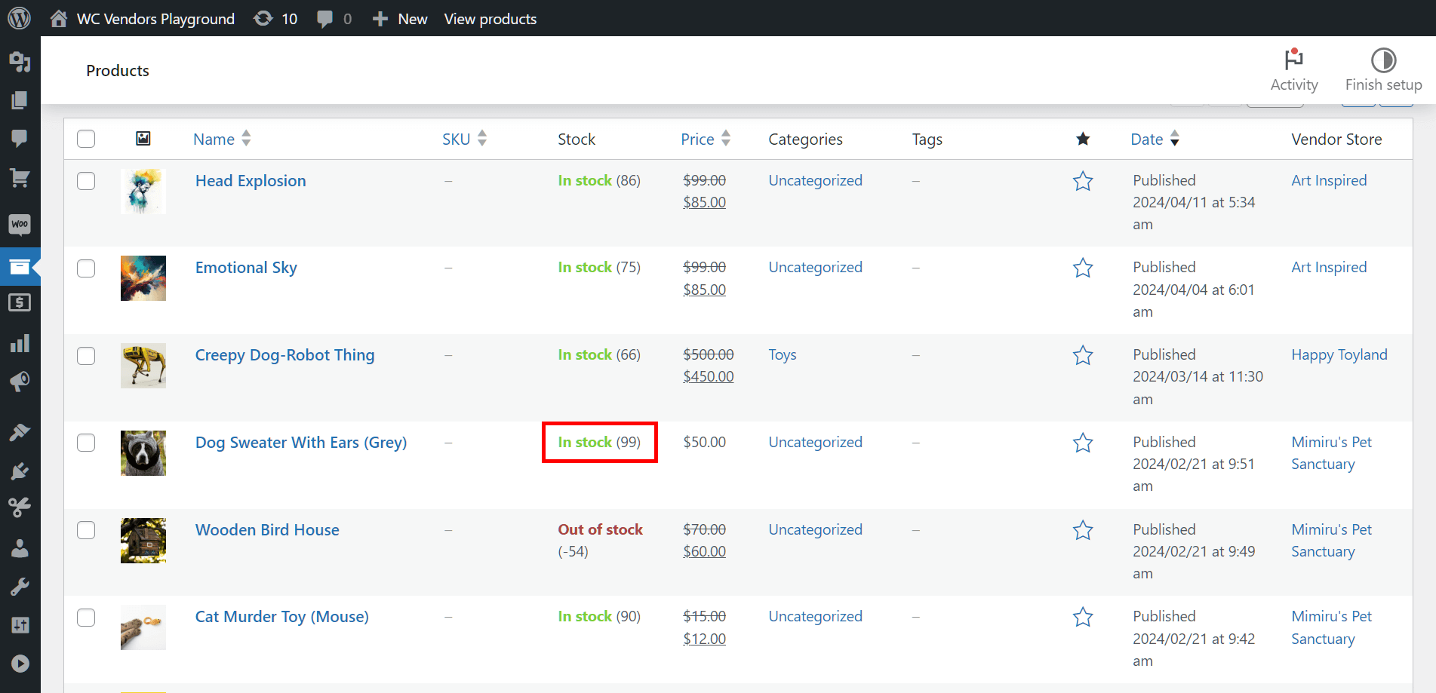Toggle featured star for Creepy Dog-Robot Thing
Screen dimensions: 1436x693
click(1083, 355)
